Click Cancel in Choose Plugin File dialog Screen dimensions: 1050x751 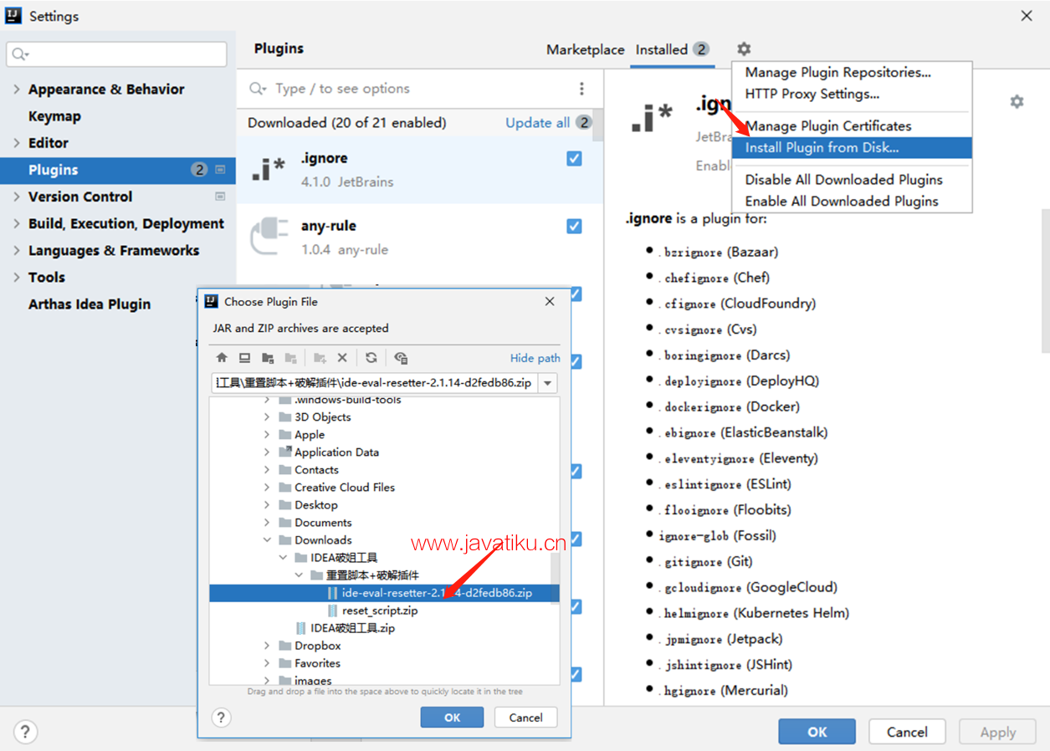[x=525, y=718]
